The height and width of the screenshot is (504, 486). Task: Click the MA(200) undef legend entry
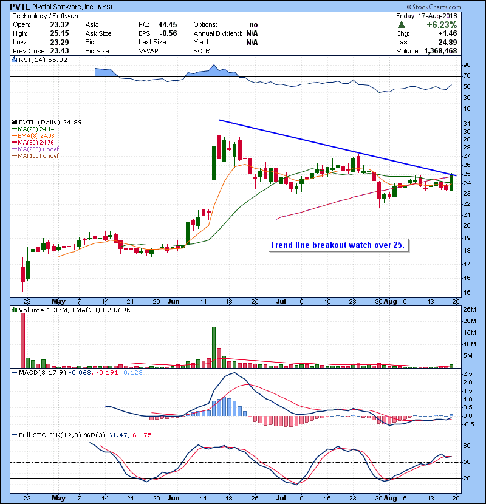[x=35, y=149]
